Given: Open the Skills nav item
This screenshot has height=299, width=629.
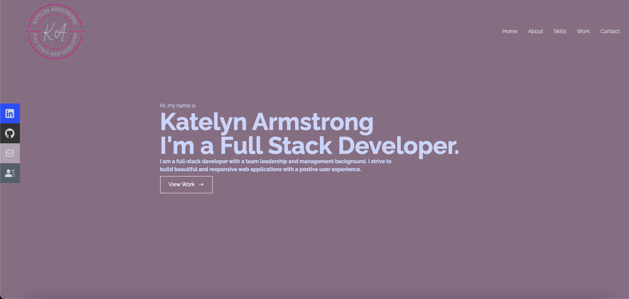Looking at the screenshot, I should 560,31.
